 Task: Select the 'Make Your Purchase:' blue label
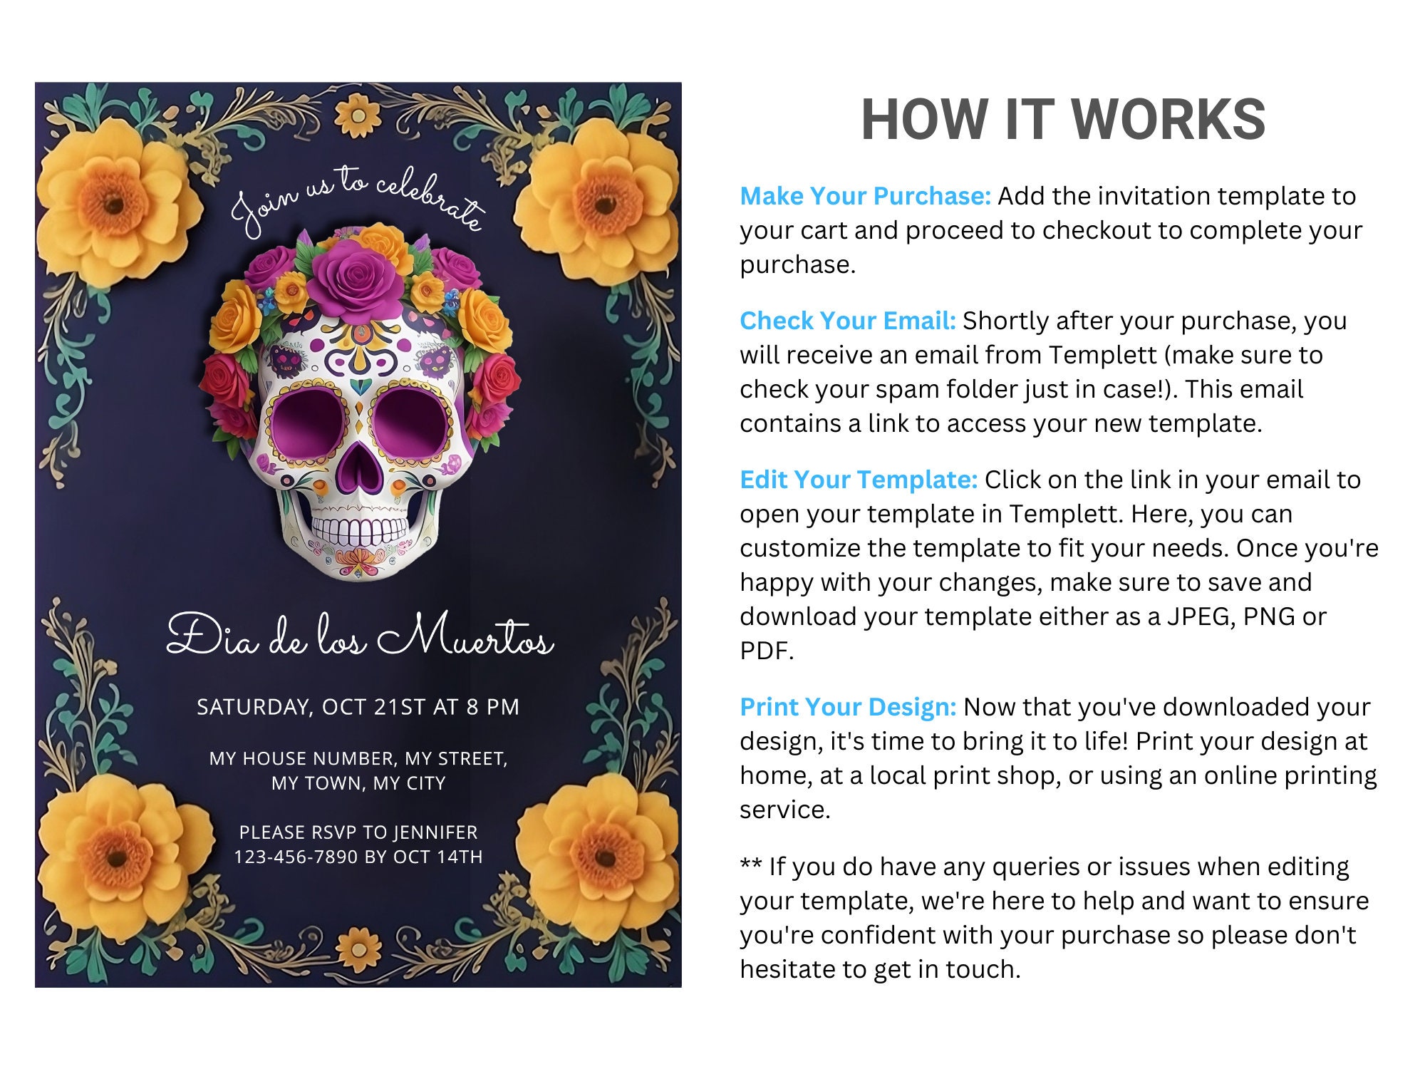(x=865, y=196)
